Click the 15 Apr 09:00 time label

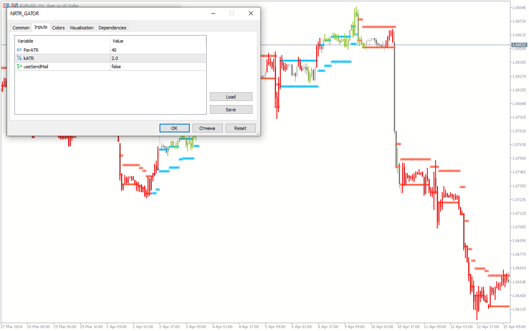(514, 327)
